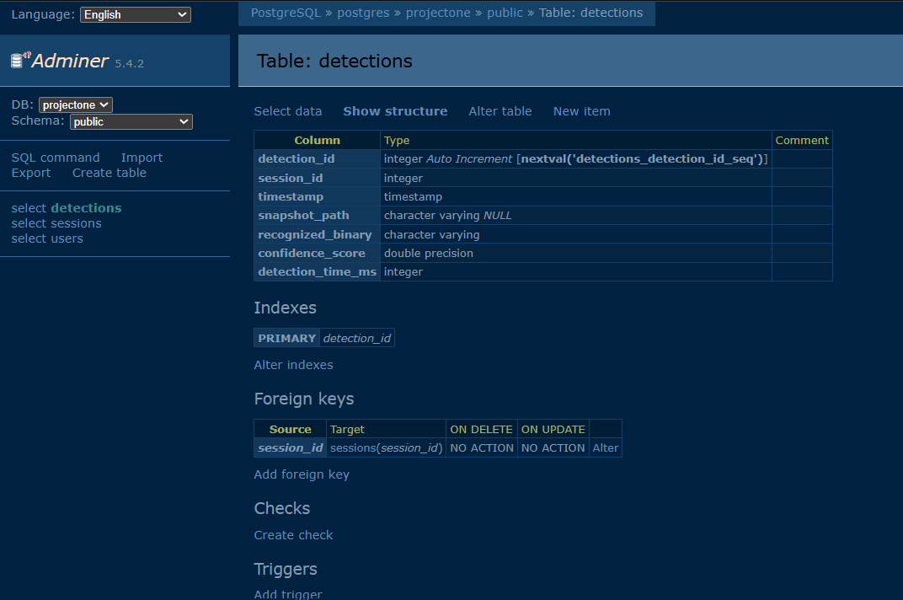This screenshot has width=903, height=600.
Task: Click the session_id column in structure table
Action: coord(291,178)
